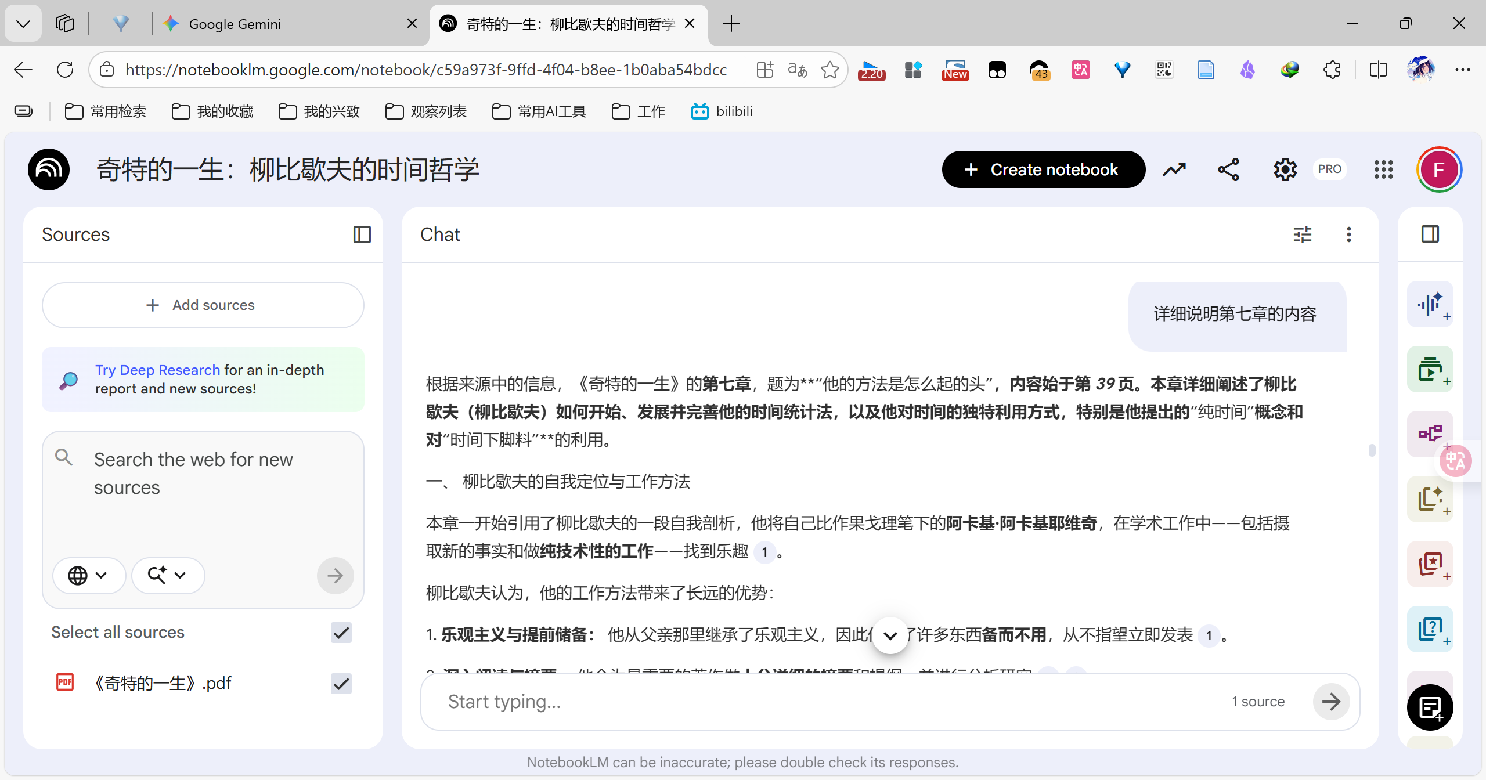Open the research mode dropdown
The image size is (1486, 780).
(167, 575)
